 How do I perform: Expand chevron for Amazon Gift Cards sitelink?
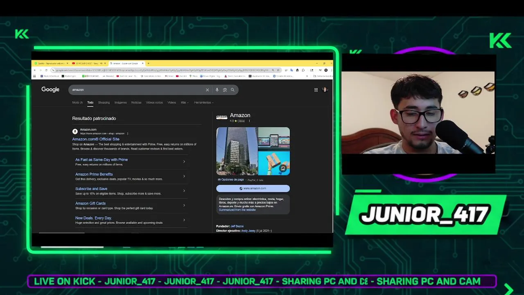pos(184,205)
